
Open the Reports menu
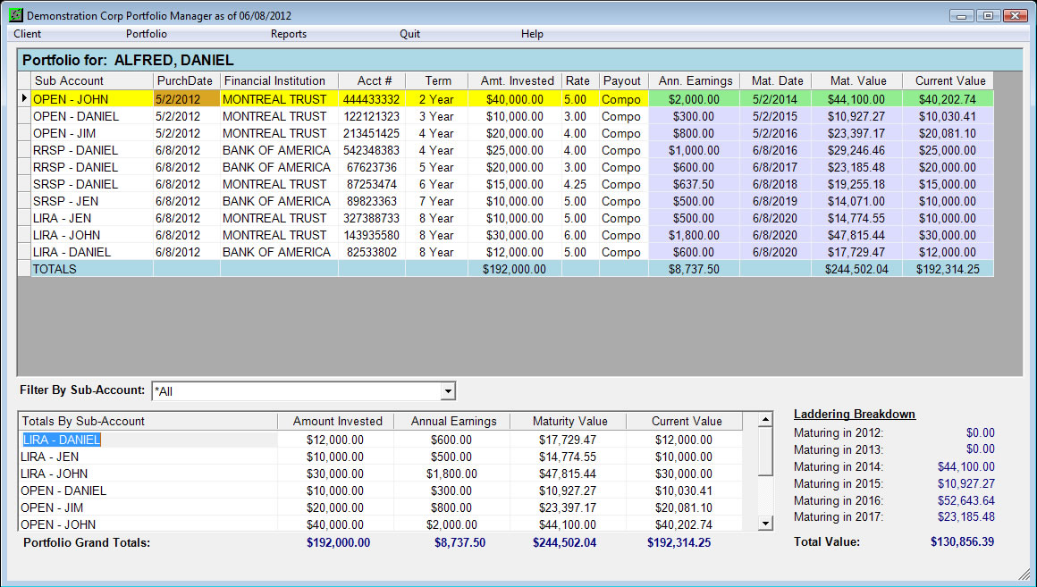click(289, 34)
